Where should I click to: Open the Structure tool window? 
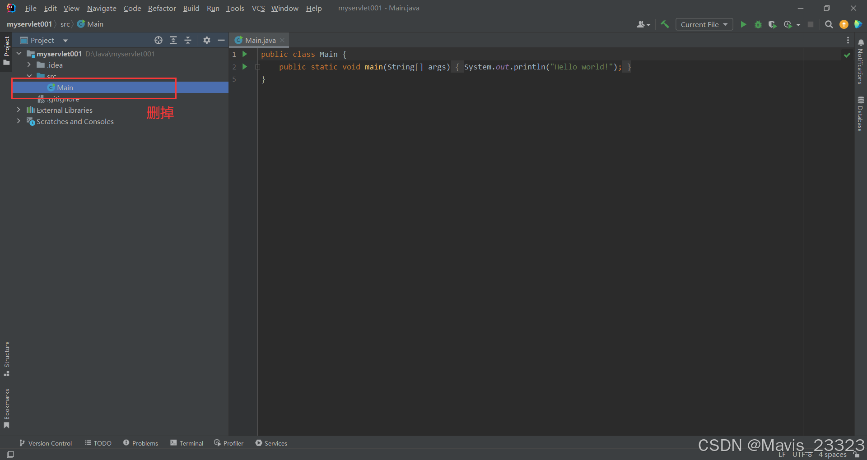click(x=7, y=359)
